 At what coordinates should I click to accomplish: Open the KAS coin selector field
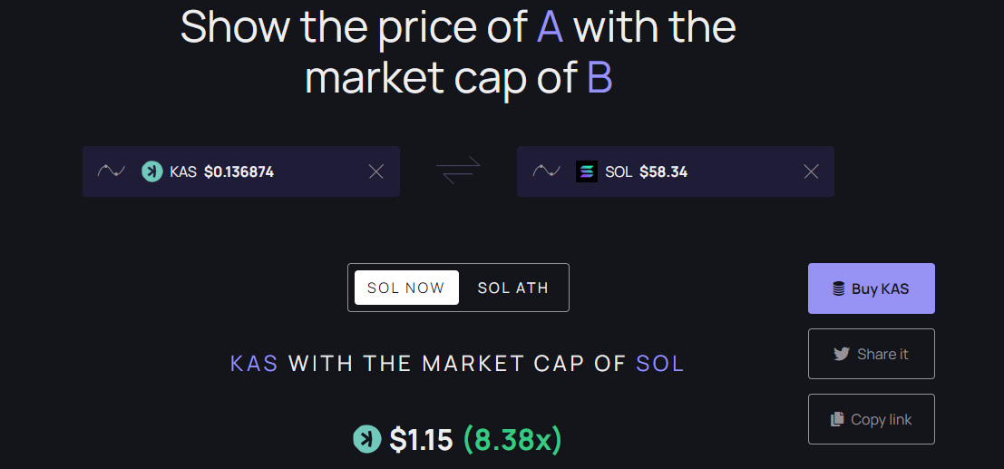[241, 171]
